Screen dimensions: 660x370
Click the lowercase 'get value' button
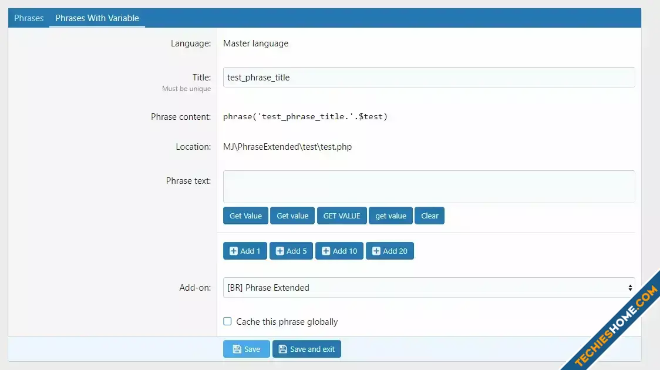[x=390, y=216]
